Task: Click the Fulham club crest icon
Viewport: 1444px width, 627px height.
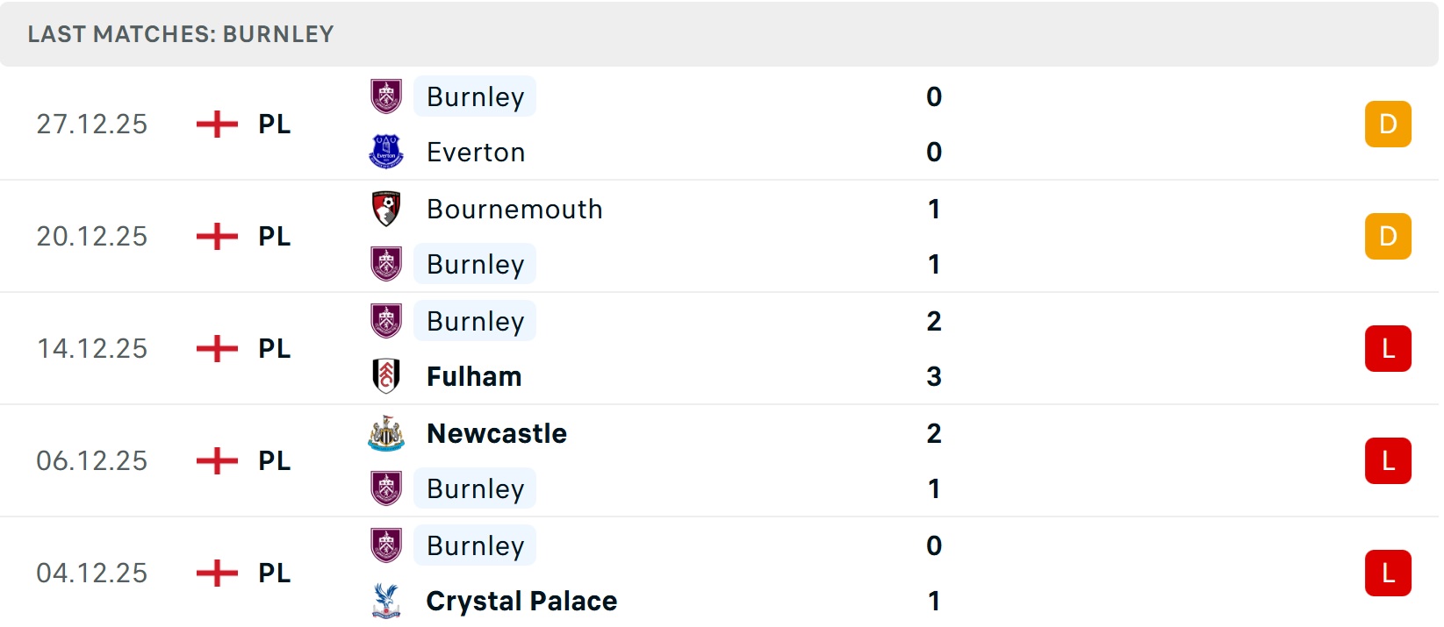Action: (386, 376)
